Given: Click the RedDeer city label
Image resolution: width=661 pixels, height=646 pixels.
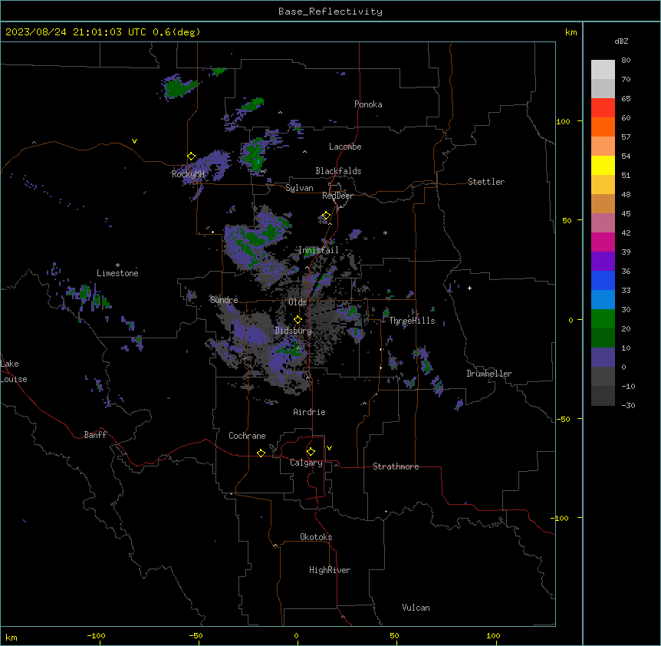Looking at the screenshot, I should tap(337, 196).
